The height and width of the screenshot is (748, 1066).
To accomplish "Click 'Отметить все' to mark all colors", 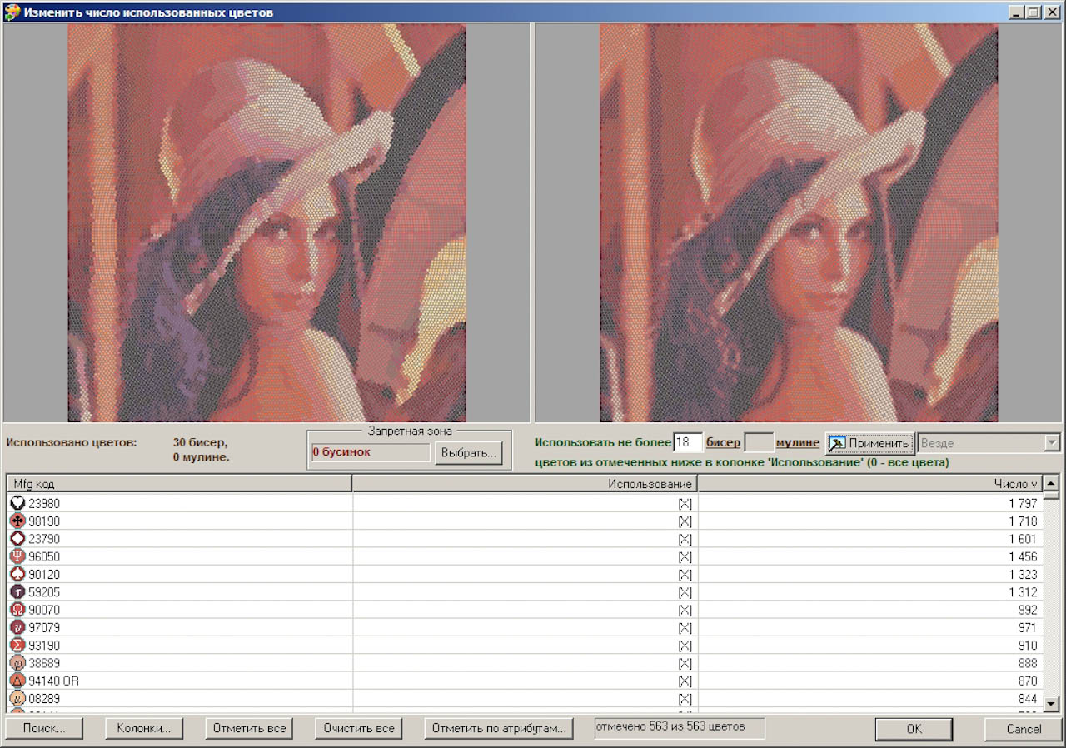I will pyautogui.click(x=249, y=728).
